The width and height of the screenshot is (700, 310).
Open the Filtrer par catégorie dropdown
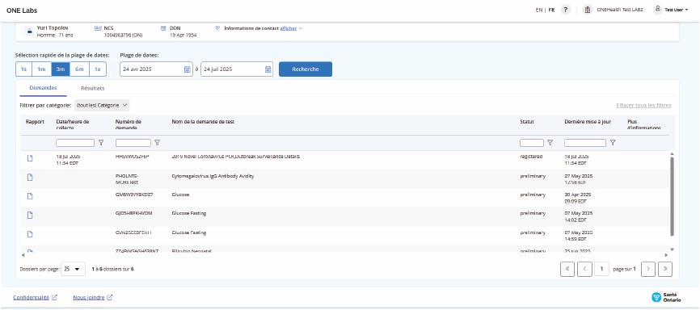pos(102,105)
